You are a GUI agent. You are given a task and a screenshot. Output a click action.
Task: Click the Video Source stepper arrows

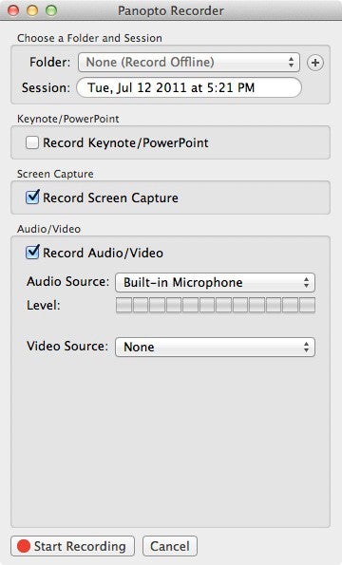306,347
